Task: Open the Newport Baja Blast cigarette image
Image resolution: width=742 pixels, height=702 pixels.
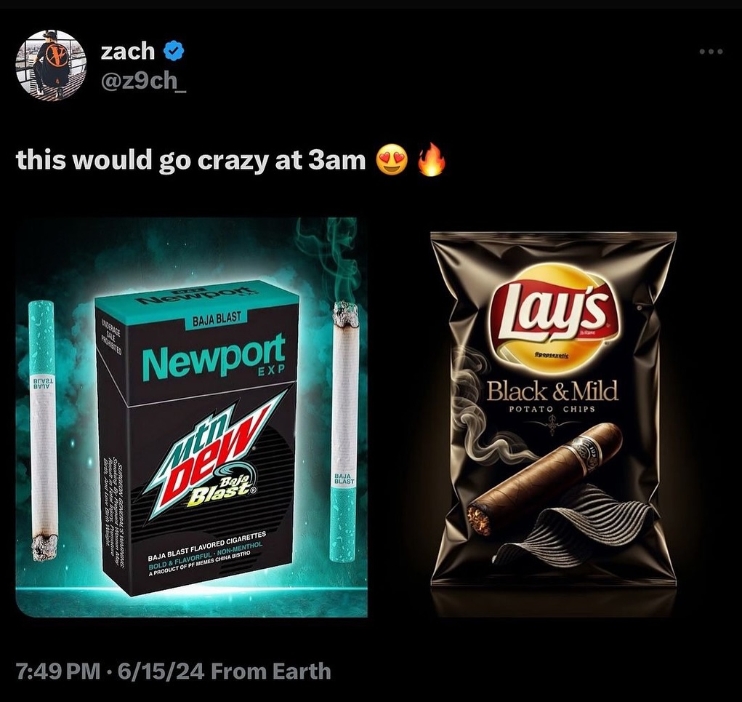Action: pyautogui.click(x=192, y=417)
